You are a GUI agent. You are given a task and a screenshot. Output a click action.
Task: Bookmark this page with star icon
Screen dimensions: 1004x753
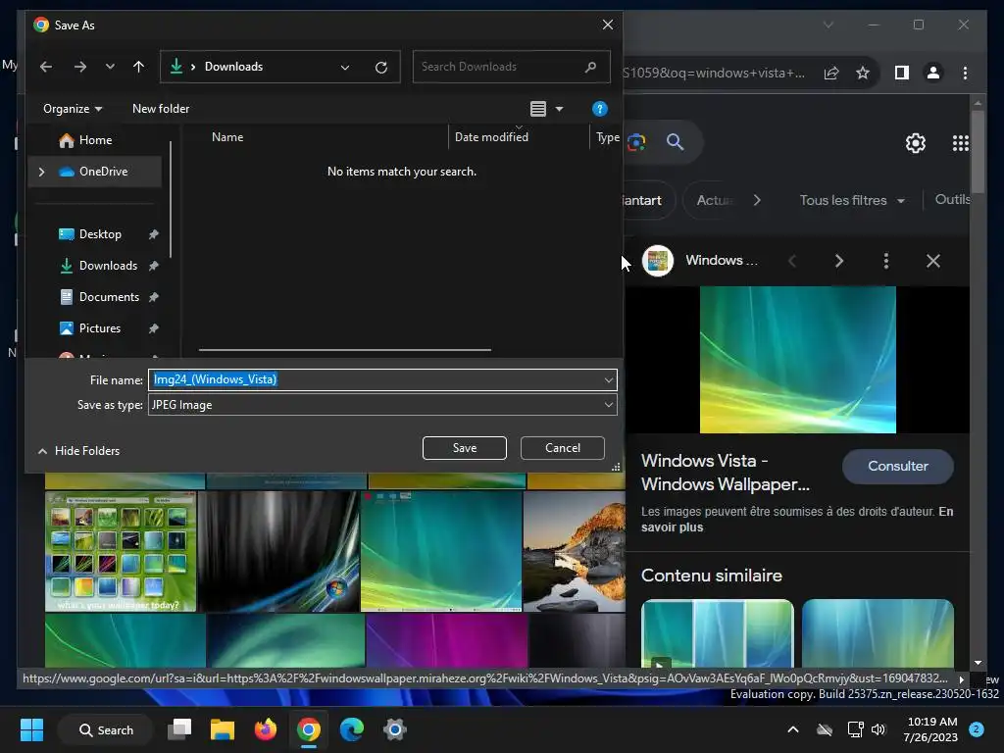863,73
